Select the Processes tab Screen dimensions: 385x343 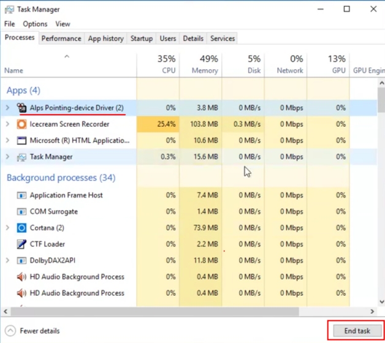[x=20, y=37]
